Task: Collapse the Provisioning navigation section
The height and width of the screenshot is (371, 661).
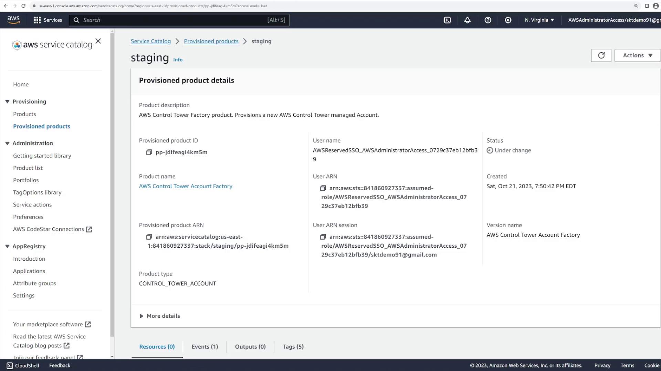Action: (7, 102)
